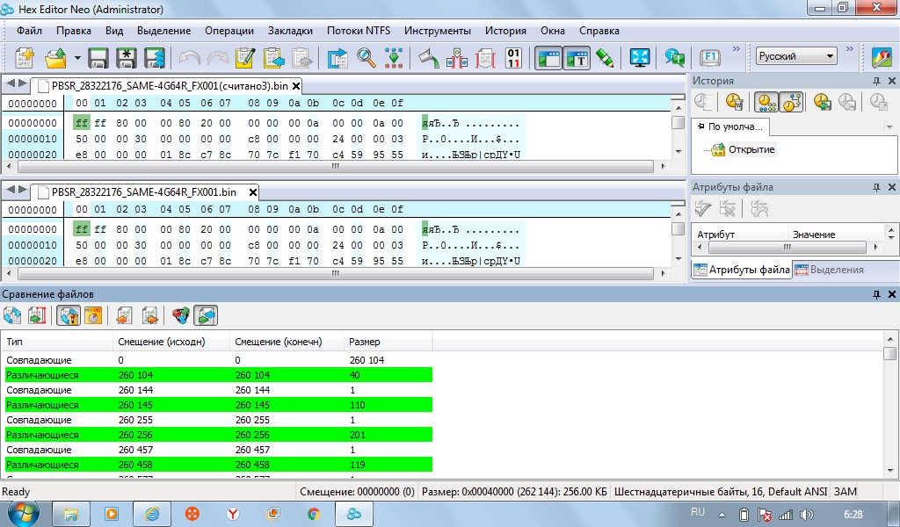This screenshot has height=527, width=900.
Task: Go to next difference with right orange arrow
Action: click(149, 315)
